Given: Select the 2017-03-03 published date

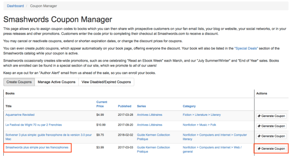Looking at the screenshot, I should 126,147.
